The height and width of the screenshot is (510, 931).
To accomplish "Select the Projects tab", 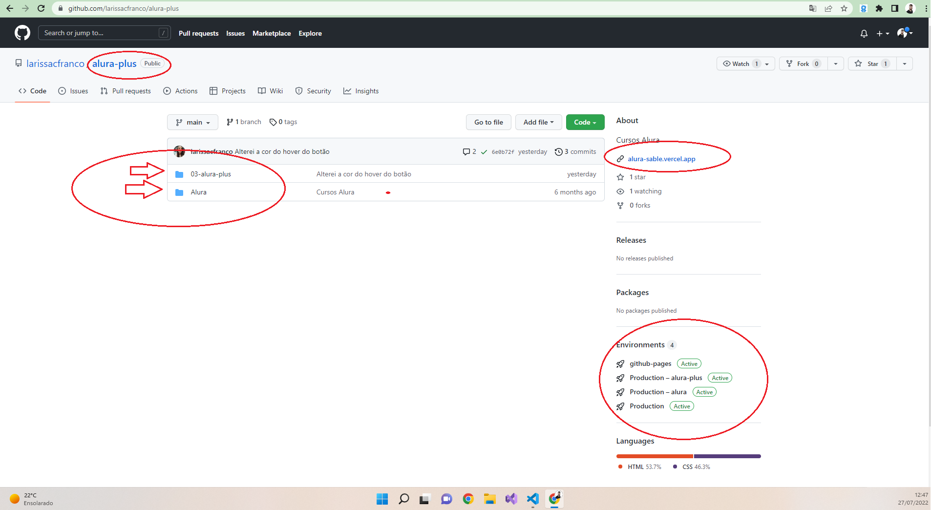I will coord(228,91).
